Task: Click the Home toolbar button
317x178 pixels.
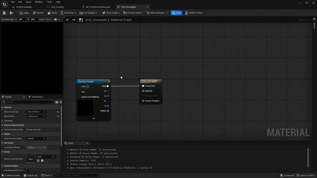Action: [x=52, y=13]
